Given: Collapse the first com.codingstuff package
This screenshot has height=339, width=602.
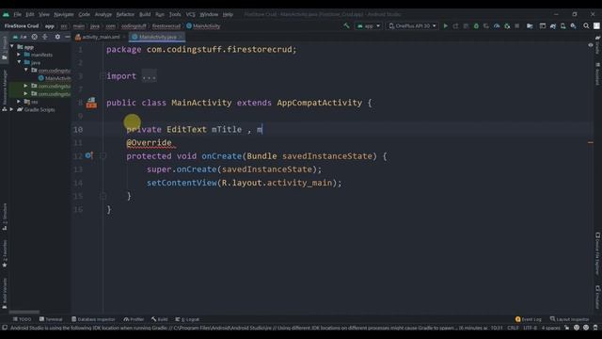Looking at the screenshot, I should pyautogui.click(x=26, y=70).
